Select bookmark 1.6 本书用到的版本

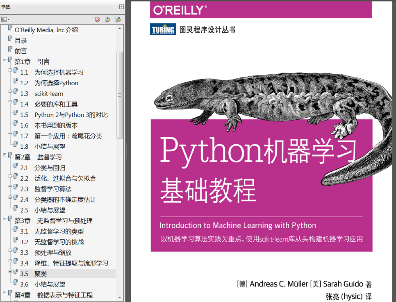(x=49, y=125)
